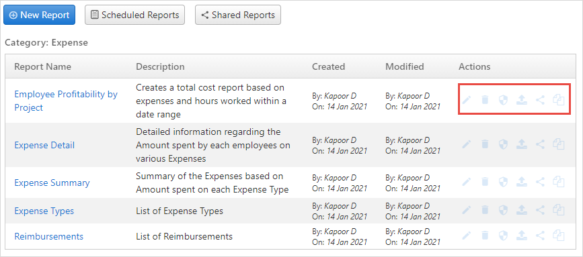The width and height of the screenshot is (583, 257).
Task: Copy the Employee Profitability by Project report
Action: pos(559,100)
